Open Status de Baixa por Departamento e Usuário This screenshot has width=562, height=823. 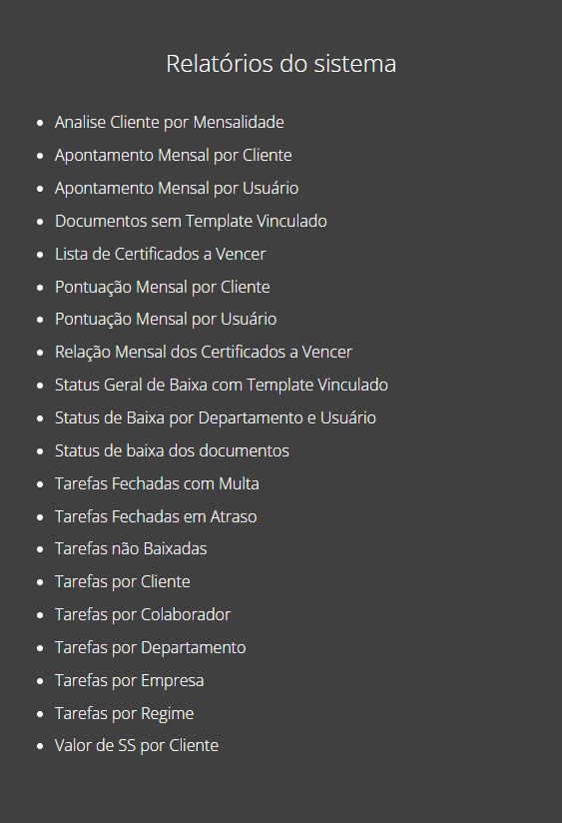click(216, 418)
